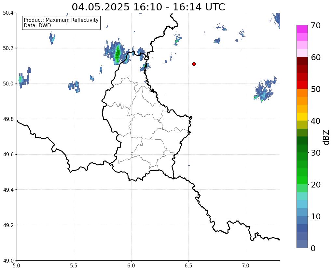Click latitude label 50.0 on y-axis
The width and height of the screenshot is (333, 271).
pos(8,84)
